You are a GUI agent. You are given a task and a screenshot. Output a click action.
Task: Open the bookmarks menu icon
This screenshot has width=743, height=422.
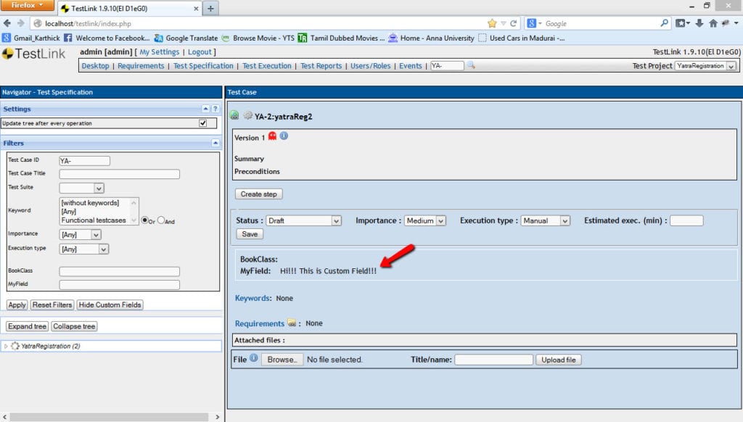(682, 23)
